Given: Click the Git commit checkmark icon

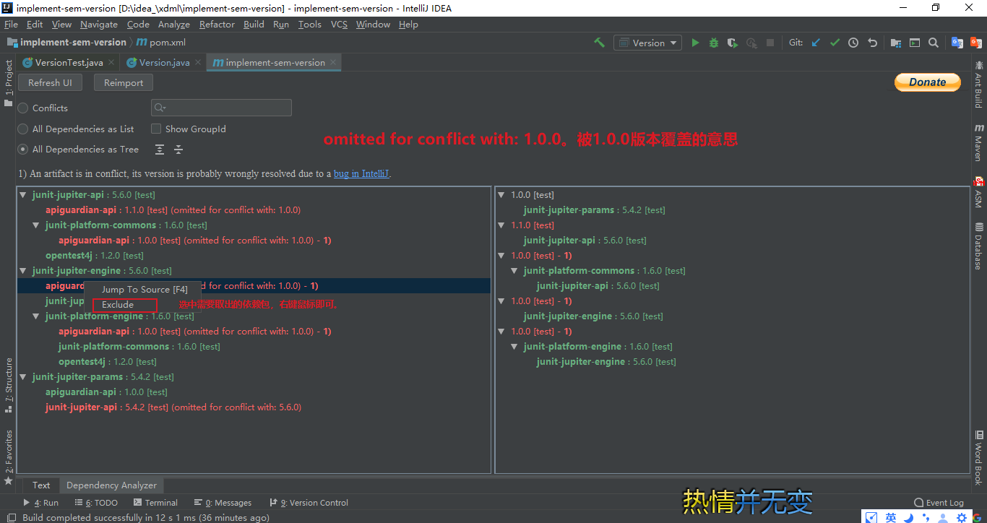Looking at the screenshot, I should pyautogui.click(x=835, y=43).
